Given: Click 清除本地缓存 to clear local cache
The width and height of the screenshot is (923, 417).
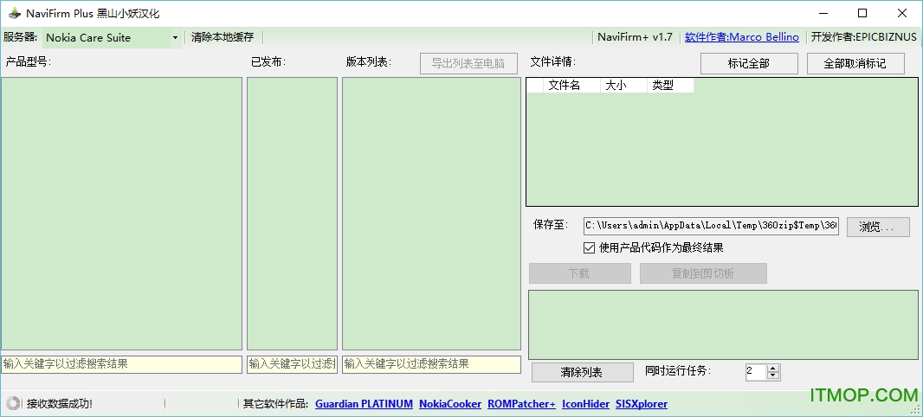Looking at the screenshot, I should tap(223, 37).
